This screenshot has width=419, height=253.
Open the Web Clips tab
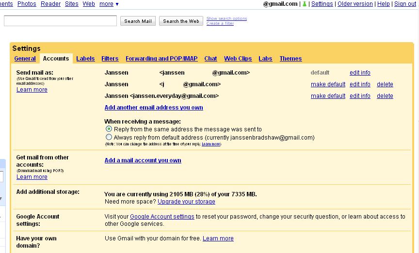[238, 59]
